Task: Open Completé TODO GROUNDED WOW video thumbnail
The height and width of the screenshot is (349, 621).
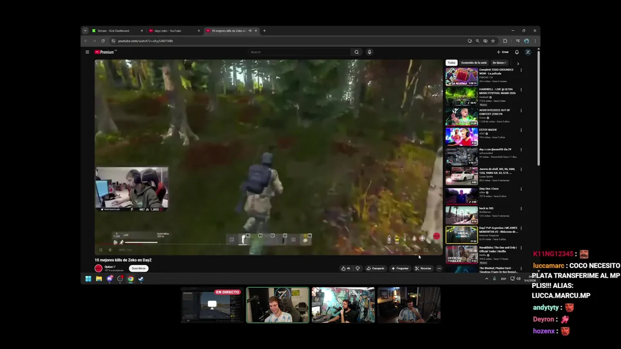Action: tap(461, 77)
